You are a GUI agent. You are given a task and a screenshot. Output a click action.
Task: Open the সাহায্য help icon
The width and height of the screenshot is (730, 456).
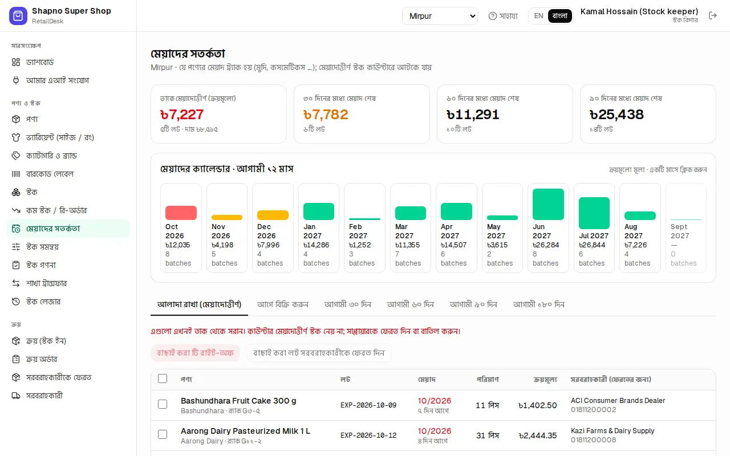pyautogui.click(x=493, y=16)
